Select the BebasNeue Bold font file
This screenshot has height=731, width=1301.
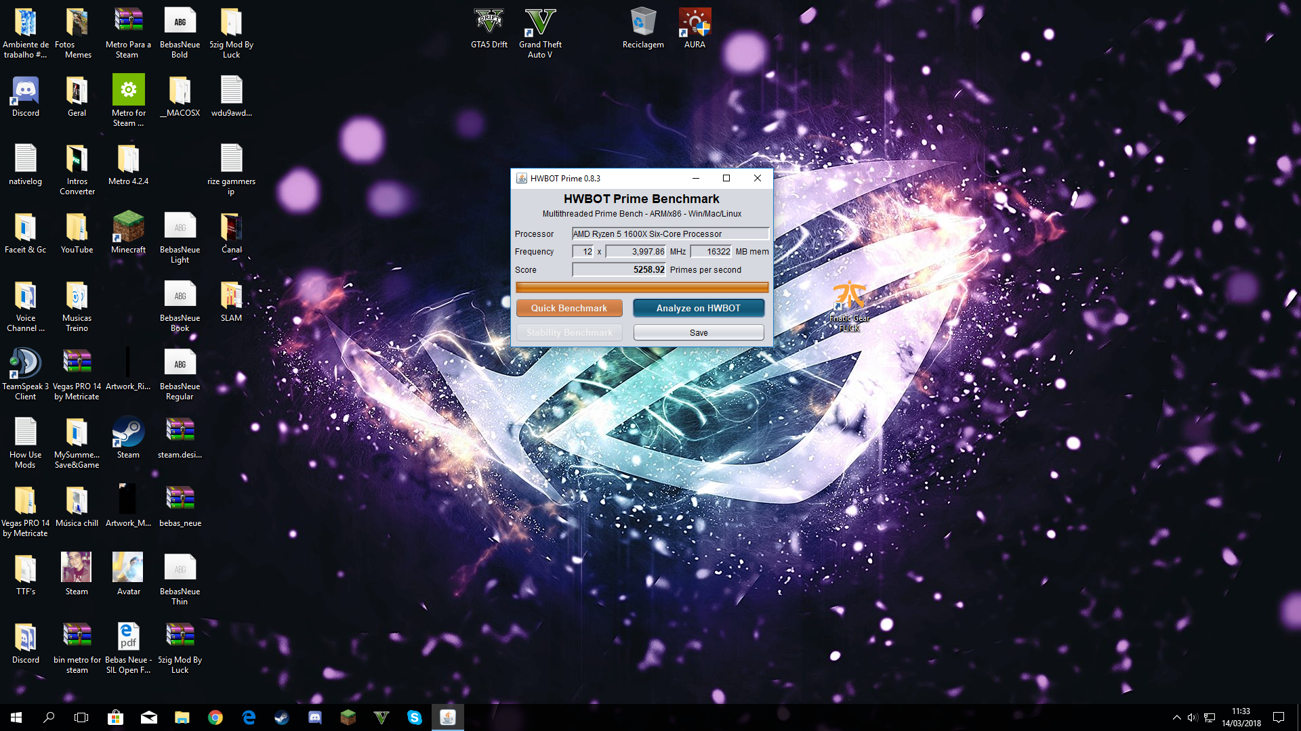coord(180,34)
